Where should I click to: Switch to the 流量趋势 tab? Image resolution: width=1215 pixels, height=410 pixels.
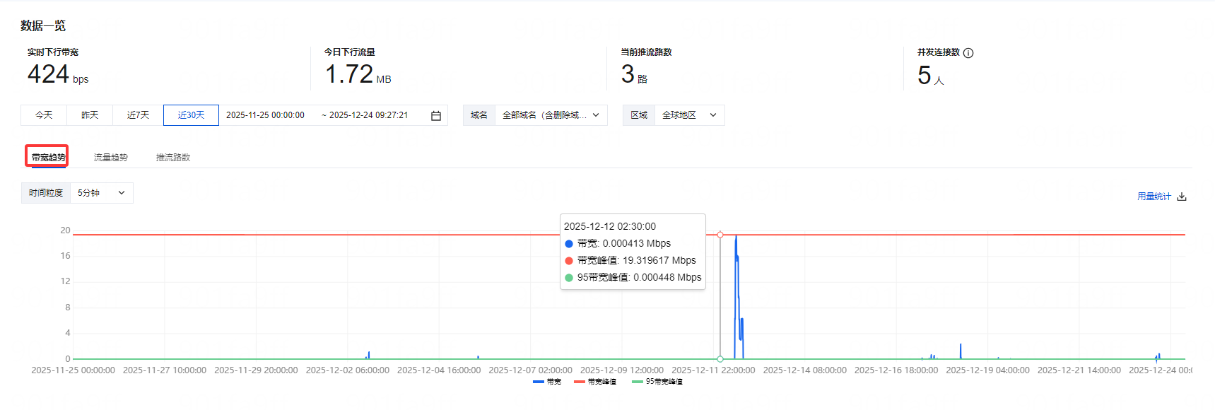coord(110,158)
